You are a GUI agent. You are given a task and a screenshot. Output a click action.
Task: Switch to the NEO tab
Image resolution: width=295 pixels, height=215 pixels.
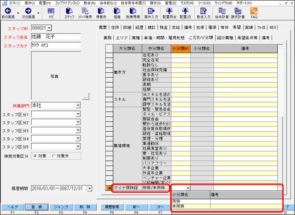point(273,27)
